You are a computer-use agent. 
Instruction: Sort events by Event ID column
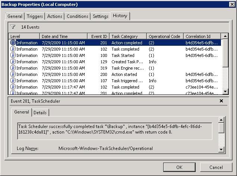[x=99, y=36]
